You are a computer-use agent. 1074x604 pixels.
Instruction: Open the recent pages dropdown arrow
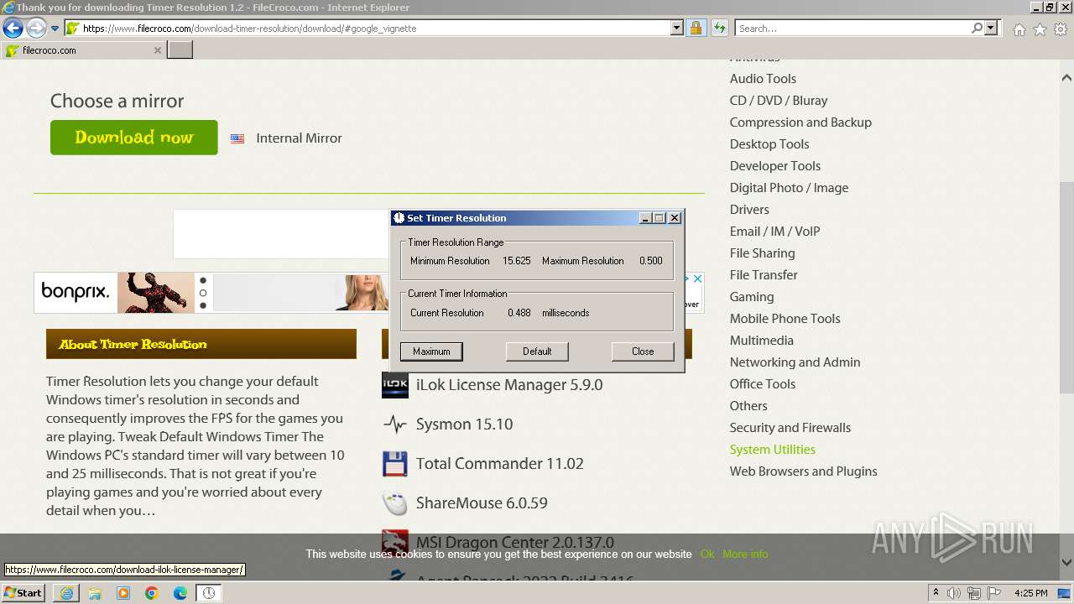55,29
